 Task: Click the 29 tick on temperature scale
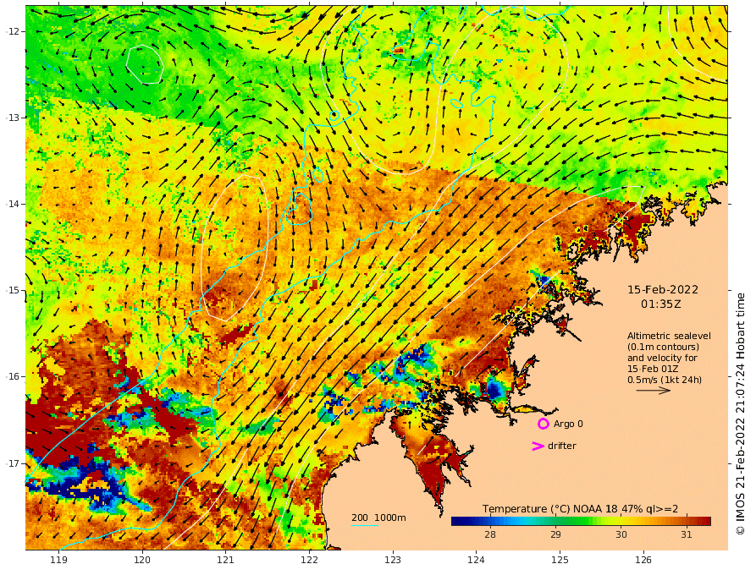(x=555, y=534)
